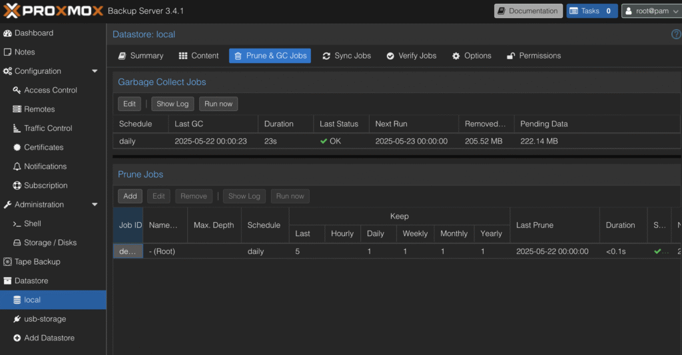This screenshot has width=682, height=355.
Task: Switch to the Content tab
Action: pyautogui.click(x=198, y=56)
